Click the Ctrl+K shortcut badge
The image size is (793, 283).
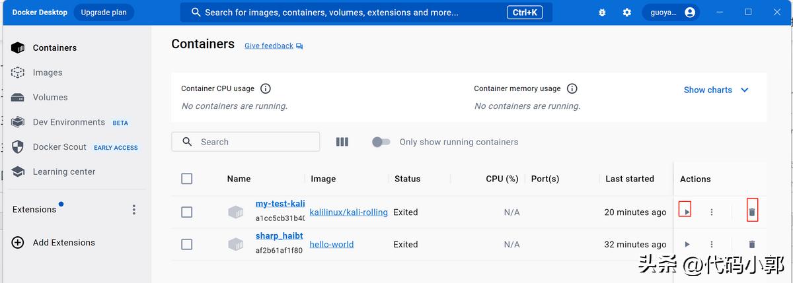pyautogui.click(x=525, y=12)
